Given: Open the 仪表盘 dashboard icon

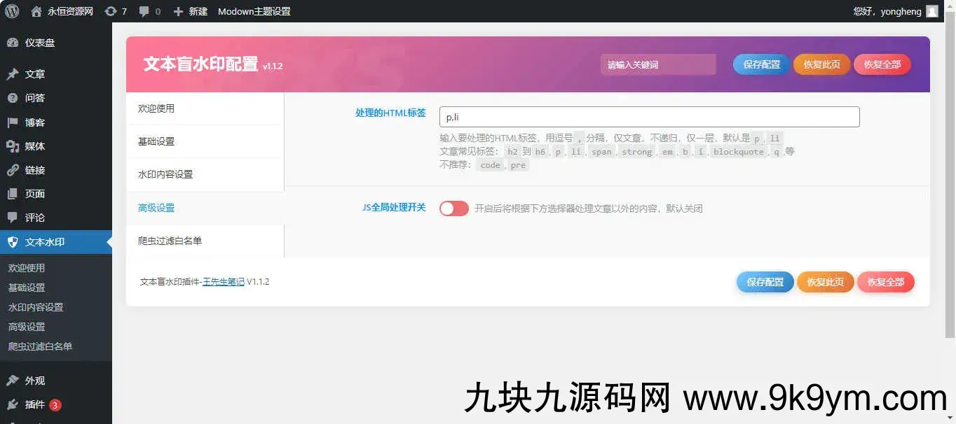Looking at the screenshot, I should (x=13, y=43).
